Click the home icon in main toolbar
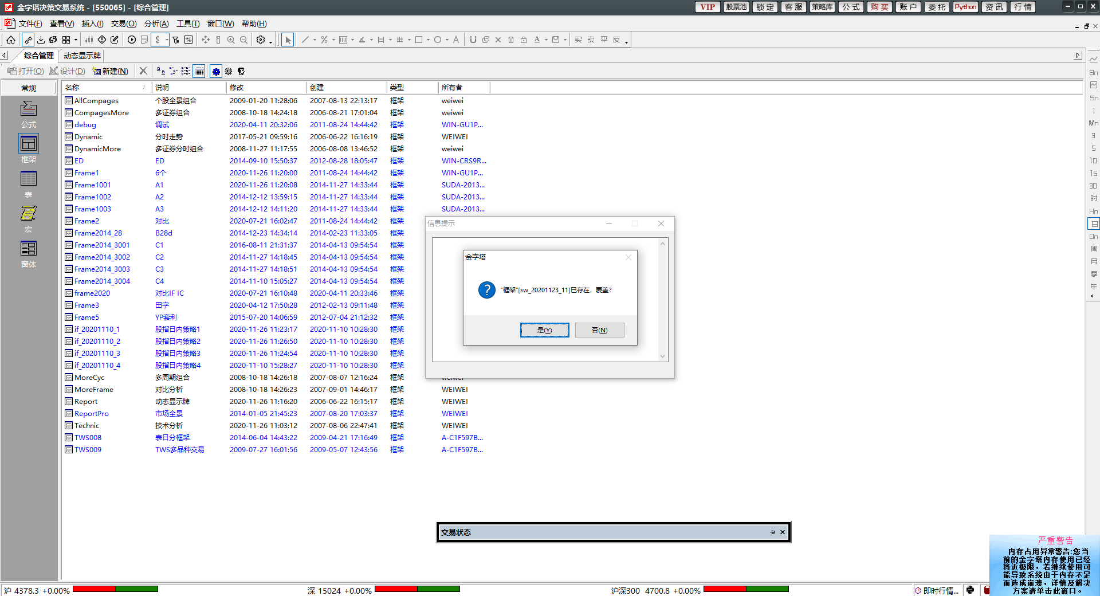The image size is (1100, 596). [11, 40]
